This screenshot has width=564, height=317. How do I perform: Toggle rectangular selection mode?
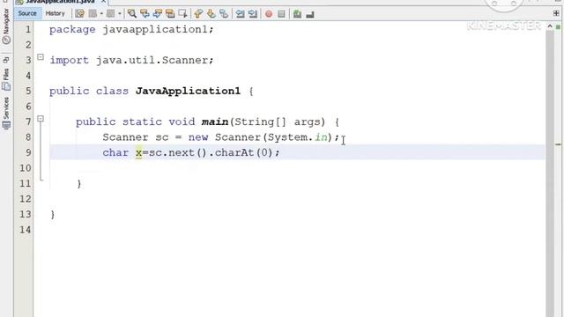pyautogui.click(x=182, y=14)
